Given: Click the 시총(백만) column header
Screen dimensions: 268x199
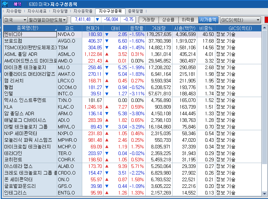Looking at the screenshot, I should click(185, 28).
